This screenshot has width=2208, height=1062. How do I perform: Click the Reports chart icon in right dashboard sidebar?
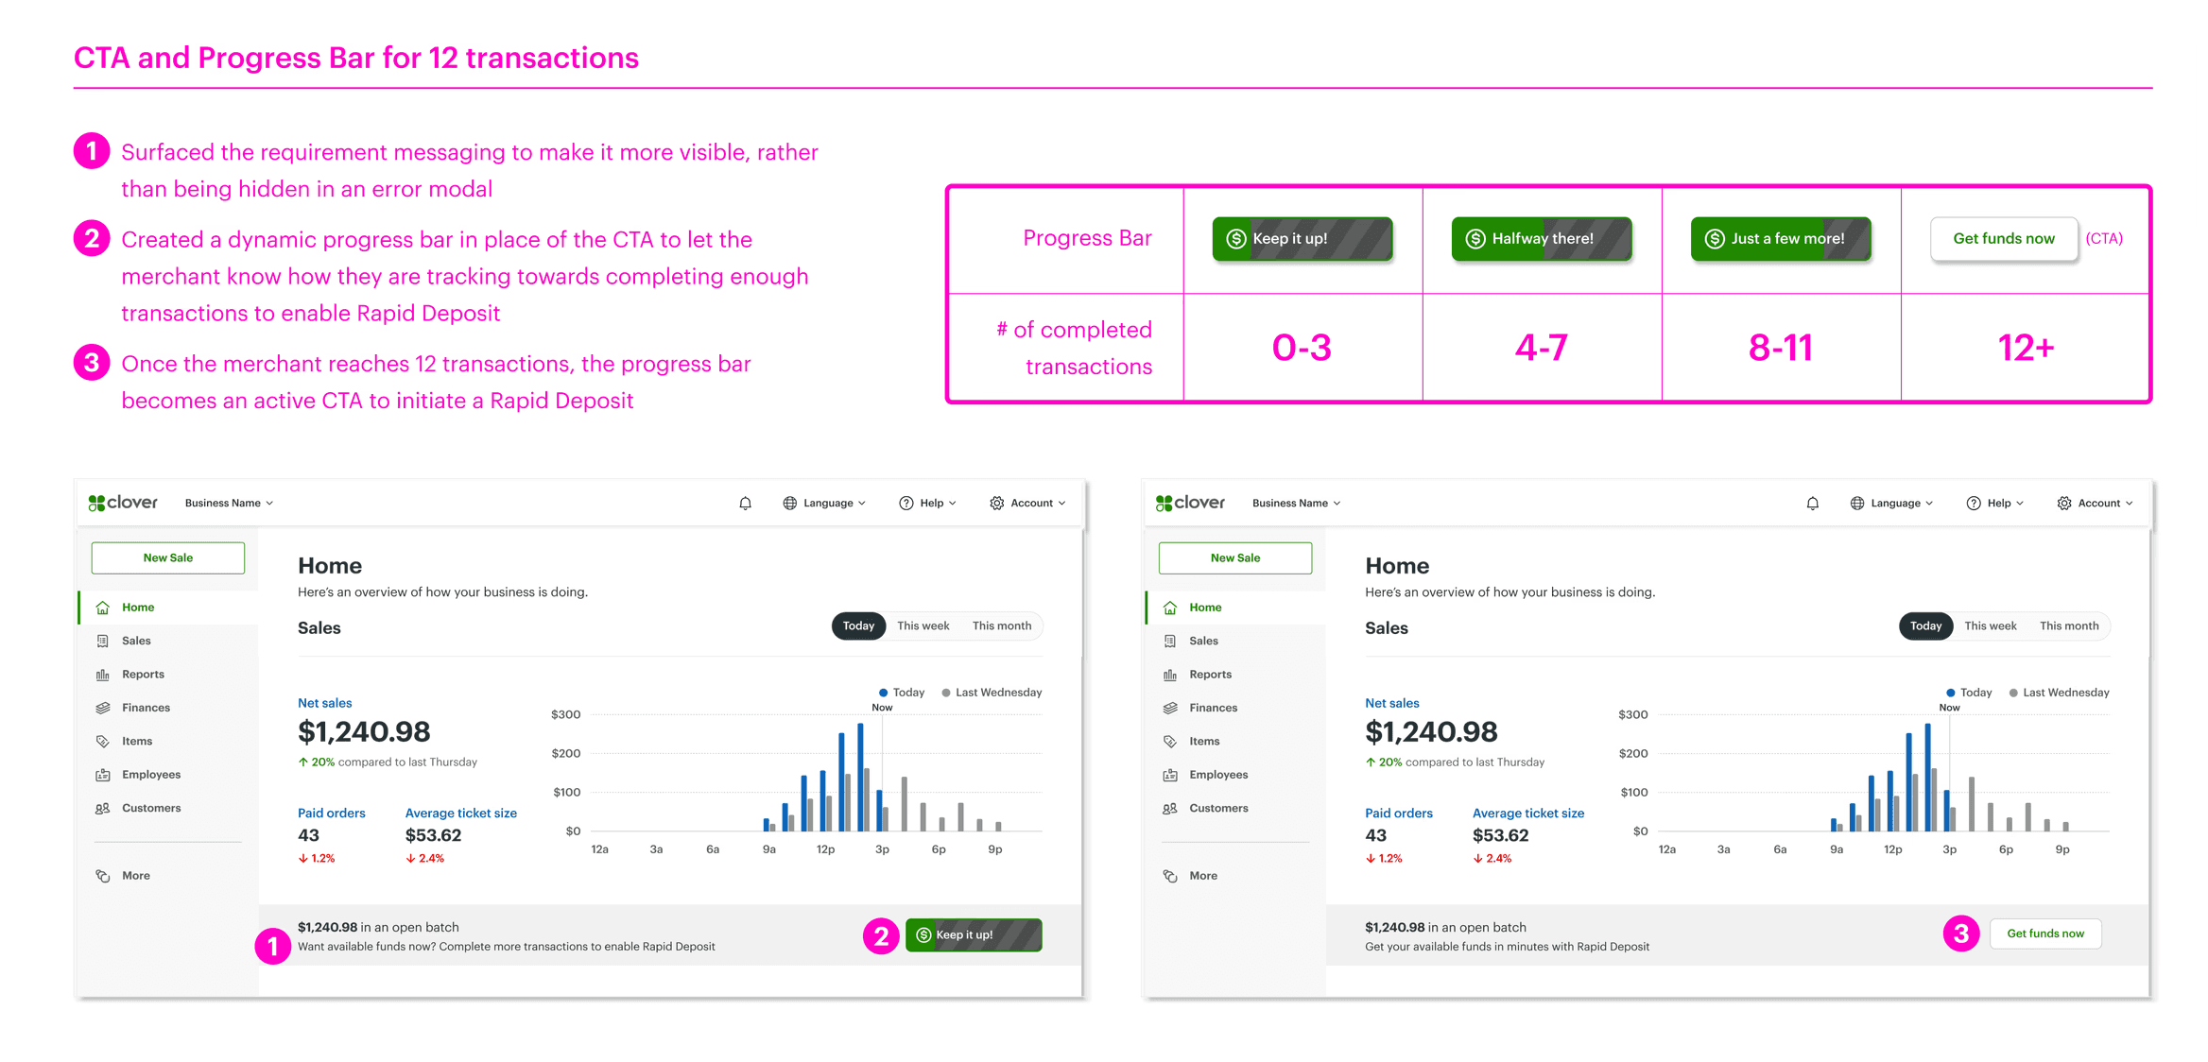[x=1170, y=675]
